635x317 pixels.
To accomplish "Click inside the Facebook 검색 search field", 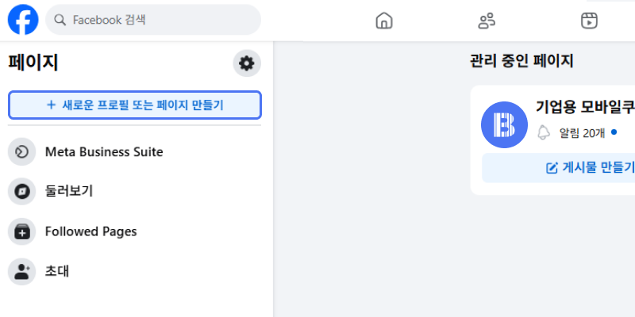I will pos(159,20).
